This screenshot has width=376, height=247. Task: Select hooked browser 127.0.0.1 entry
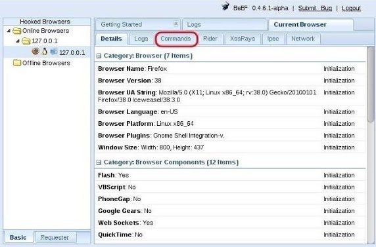[72, 52]
